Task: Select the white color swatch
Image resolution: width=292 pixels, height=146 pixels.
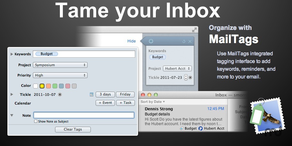Action: [x=35, y=86]
